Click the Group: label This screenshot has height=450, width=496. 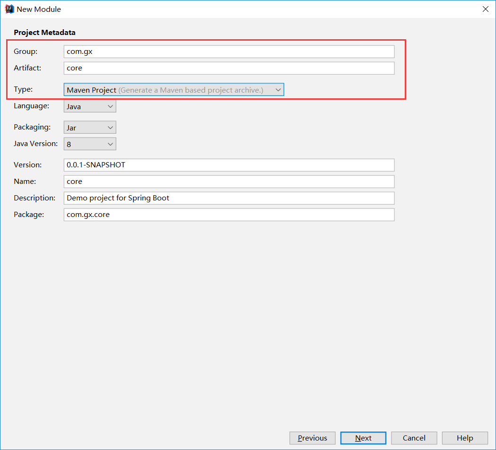click(26, 51)
